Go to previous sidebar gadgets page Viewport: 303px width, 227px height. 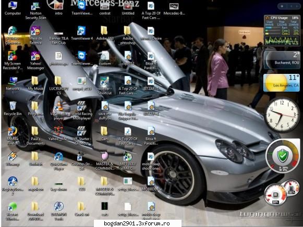click(291, 6)
